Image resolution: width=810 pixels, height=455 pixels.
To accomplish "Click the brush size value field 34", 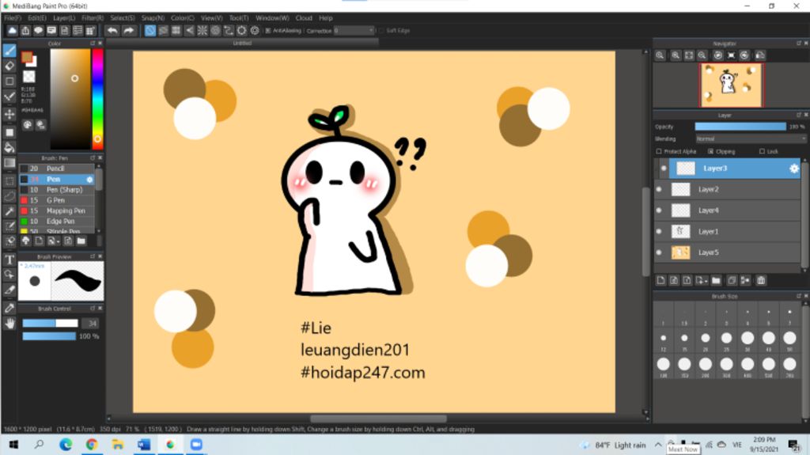I will pos(92,323).
